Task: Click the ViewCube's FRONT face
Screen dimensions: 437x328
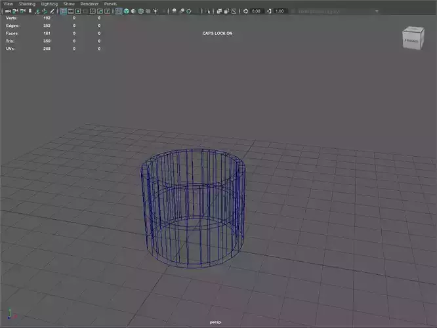Action: pyautogui.click(x=411, y=41)
